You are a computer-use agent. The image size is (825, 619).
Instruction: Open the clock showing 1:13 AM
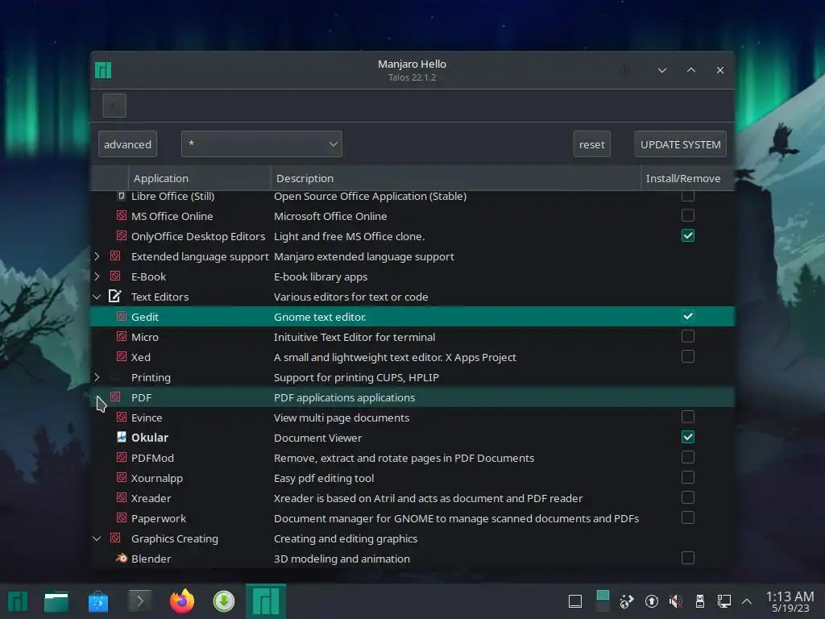tap(790, 601)
